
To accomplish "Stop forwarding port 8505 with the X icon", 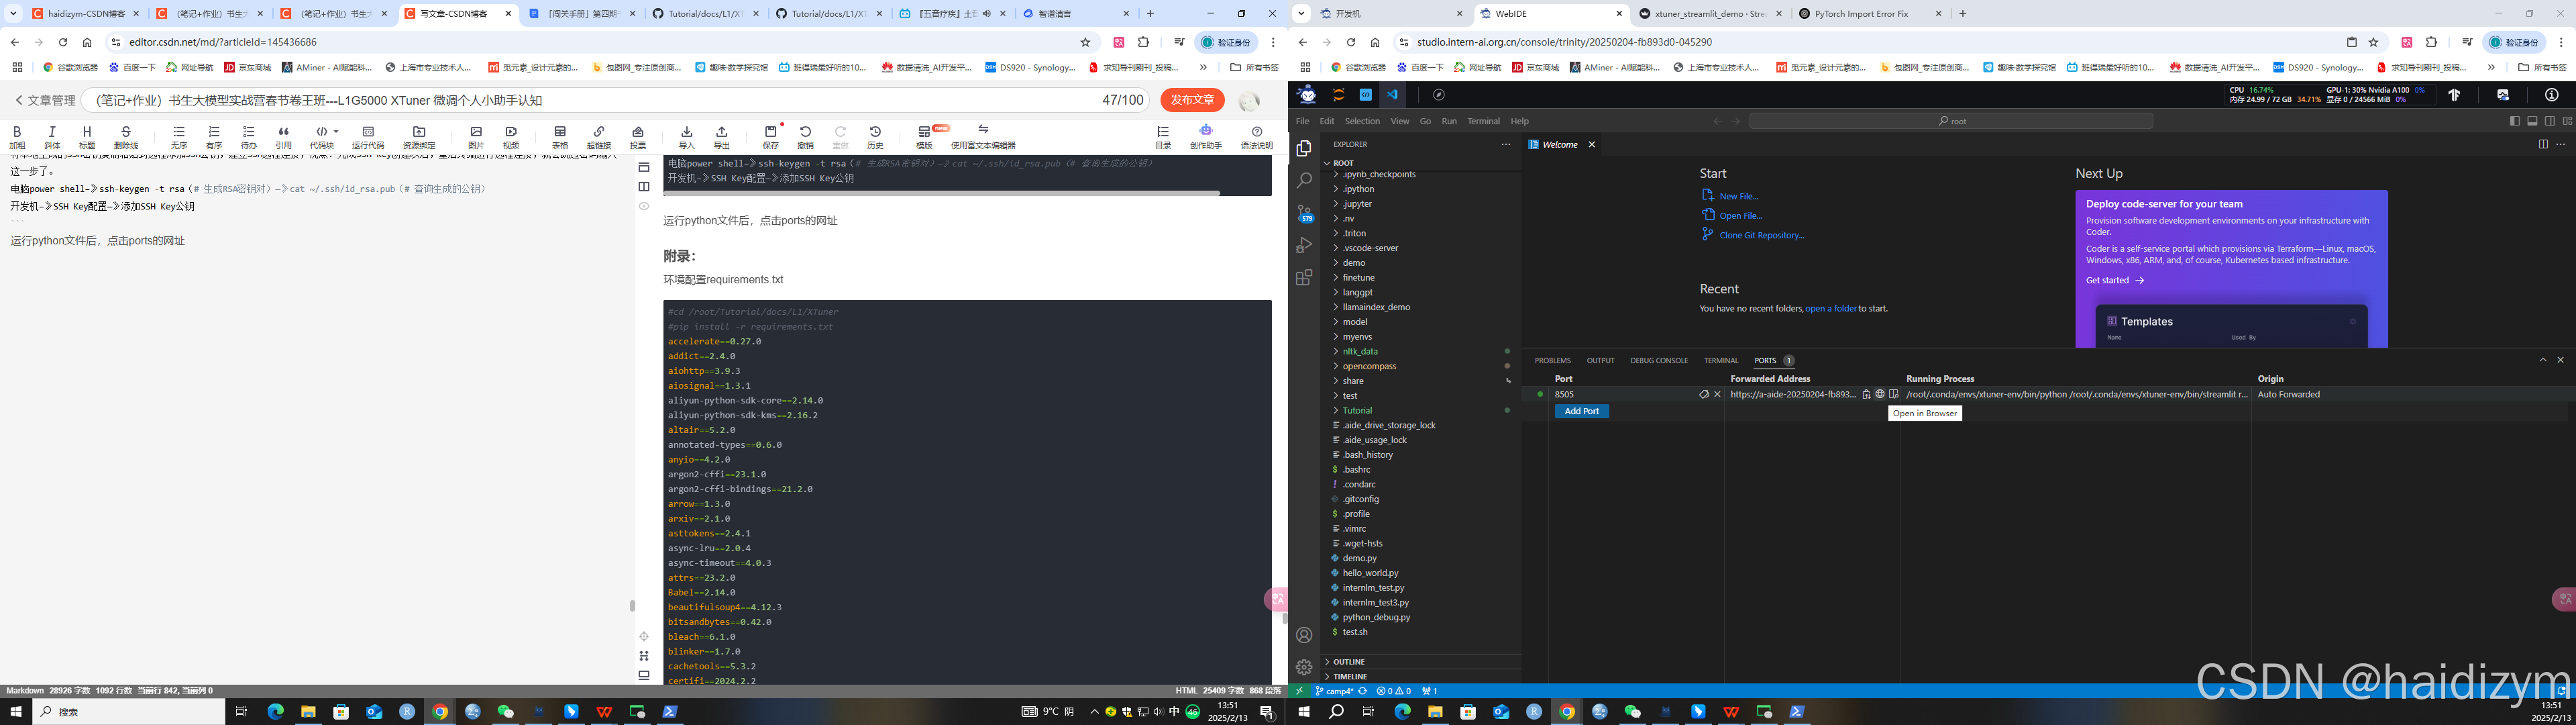I will (1718, 395).
